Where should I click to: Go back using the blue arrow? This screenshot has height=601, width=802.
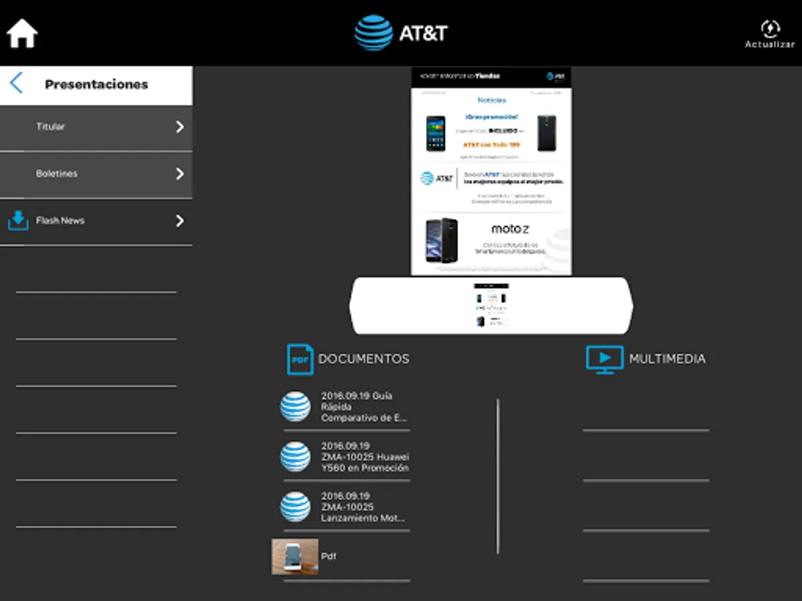click(16, 83)
